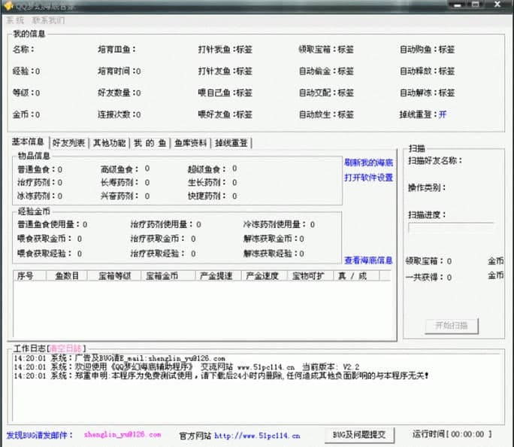
Task: Open the 系统 menu
Action: pyautogui.click(x=15, y=20)
